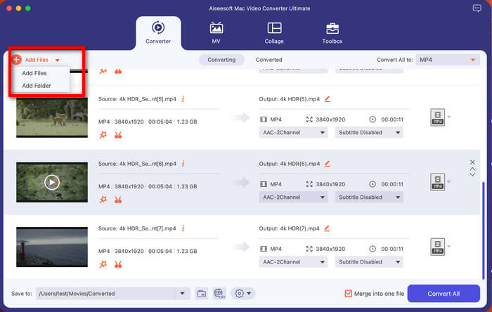The image size is (492, 312).
Task: Open the Converter tab
Action: [x=158, y=32]
